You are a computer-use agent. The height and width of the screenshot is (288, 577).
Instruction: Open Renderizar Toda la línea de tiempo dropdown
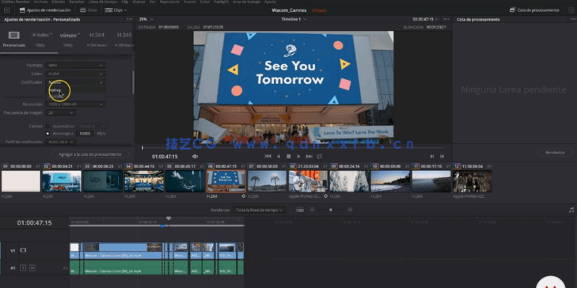(x=259, y=210)
